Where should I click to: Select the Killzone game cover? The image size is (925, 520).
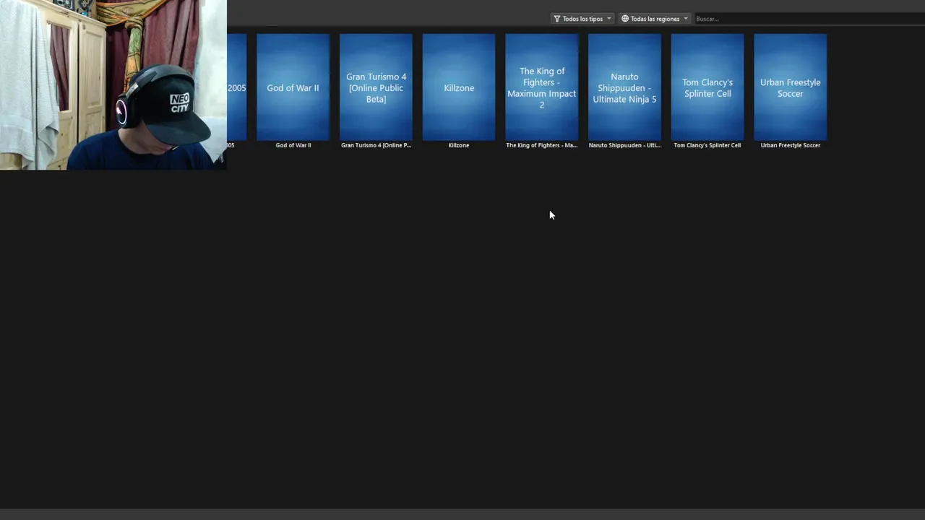tap(459, 87)
